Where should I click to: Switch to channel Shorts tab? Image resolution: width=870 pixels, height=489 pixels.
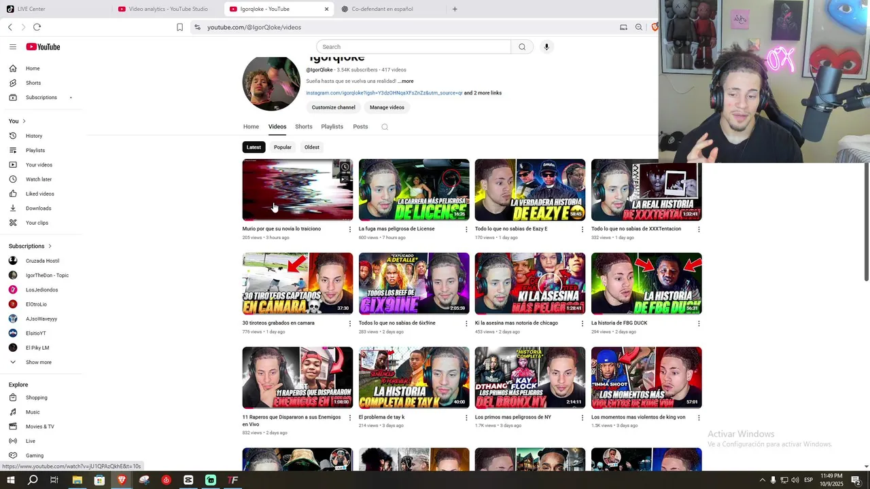(304, 127)
